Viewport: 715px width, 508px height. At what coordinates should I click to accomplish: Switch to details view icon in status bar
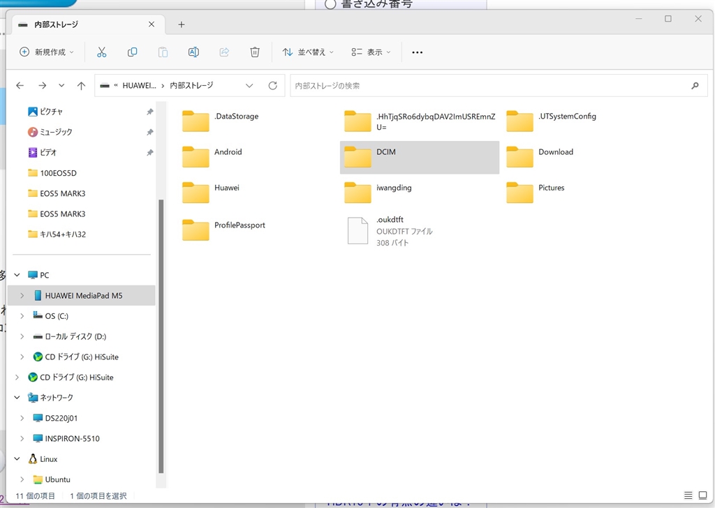click(x=688, y=495)
